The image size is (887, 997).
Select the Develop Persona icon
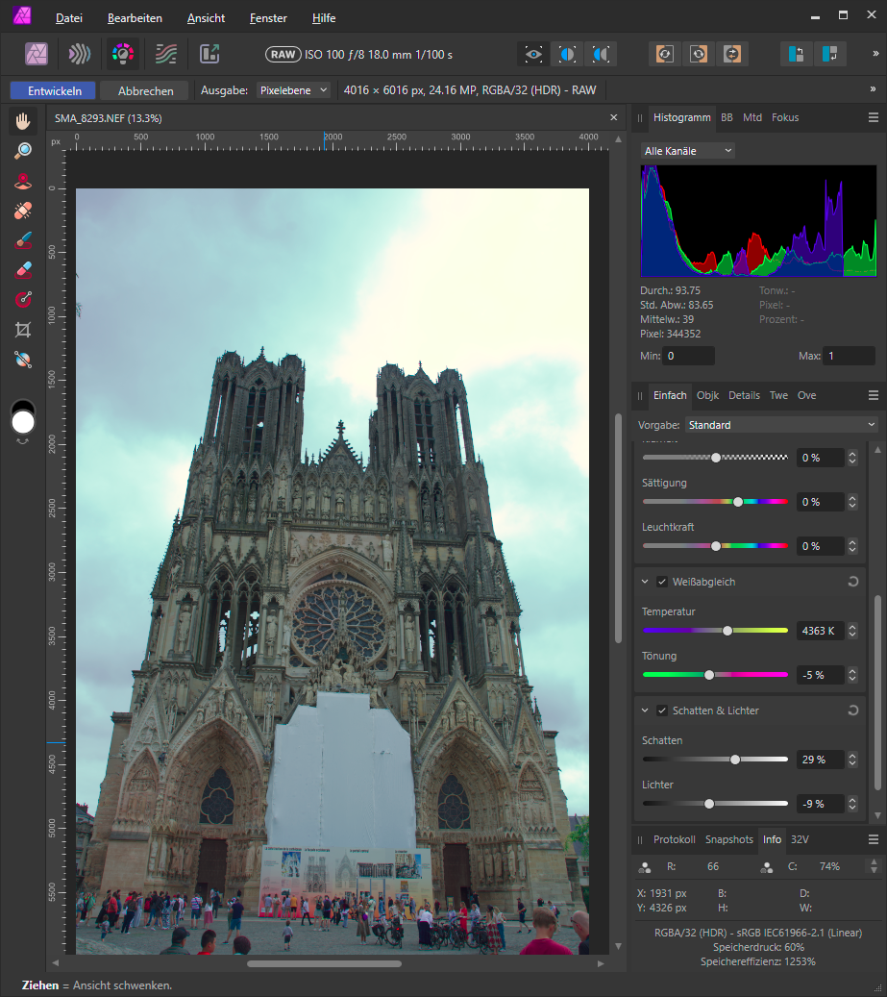pos(123,54)
